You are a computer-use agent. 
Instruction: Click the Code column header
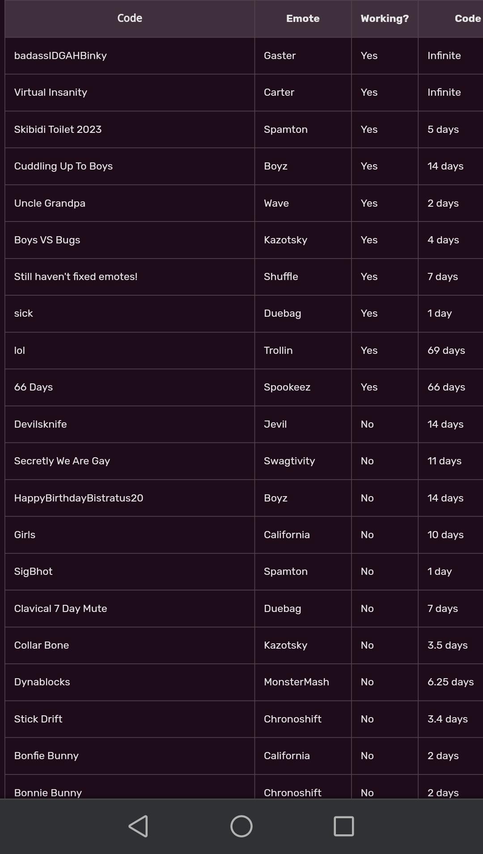tap(130, 18)
